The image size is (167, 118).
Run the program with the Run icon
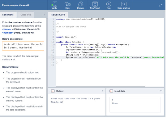click(109, 4)
